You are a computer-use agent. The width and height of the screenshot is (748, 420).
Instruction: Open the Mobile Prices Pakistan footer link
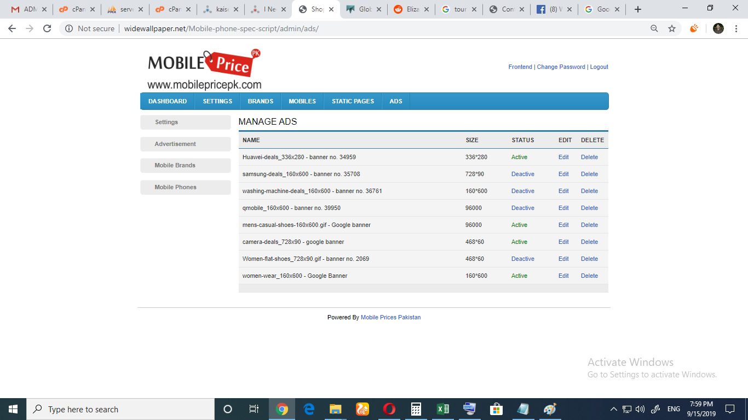pos(390,317)
